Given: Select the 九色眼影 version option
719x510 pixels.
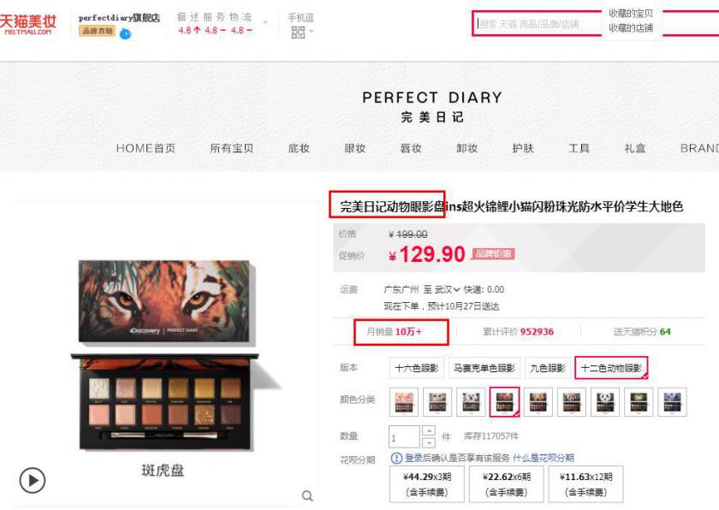Looking at the screenshot, I should click(x=548, y=368).
